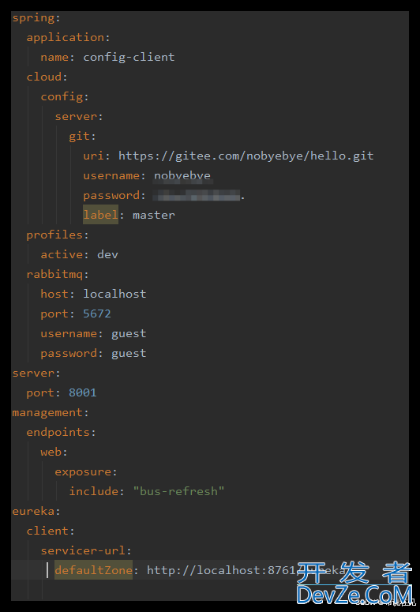The image size is (420, 612).
Task: Click the highlighted defaultZone key
Action: click(x=93, y=570)
